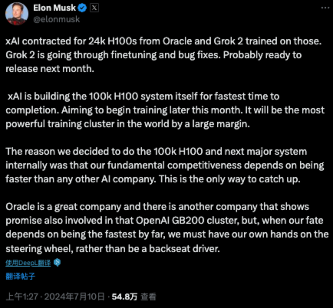333x308 pixels.
Task: Visit the @elonmusk handle link
Action: [57, 19]
